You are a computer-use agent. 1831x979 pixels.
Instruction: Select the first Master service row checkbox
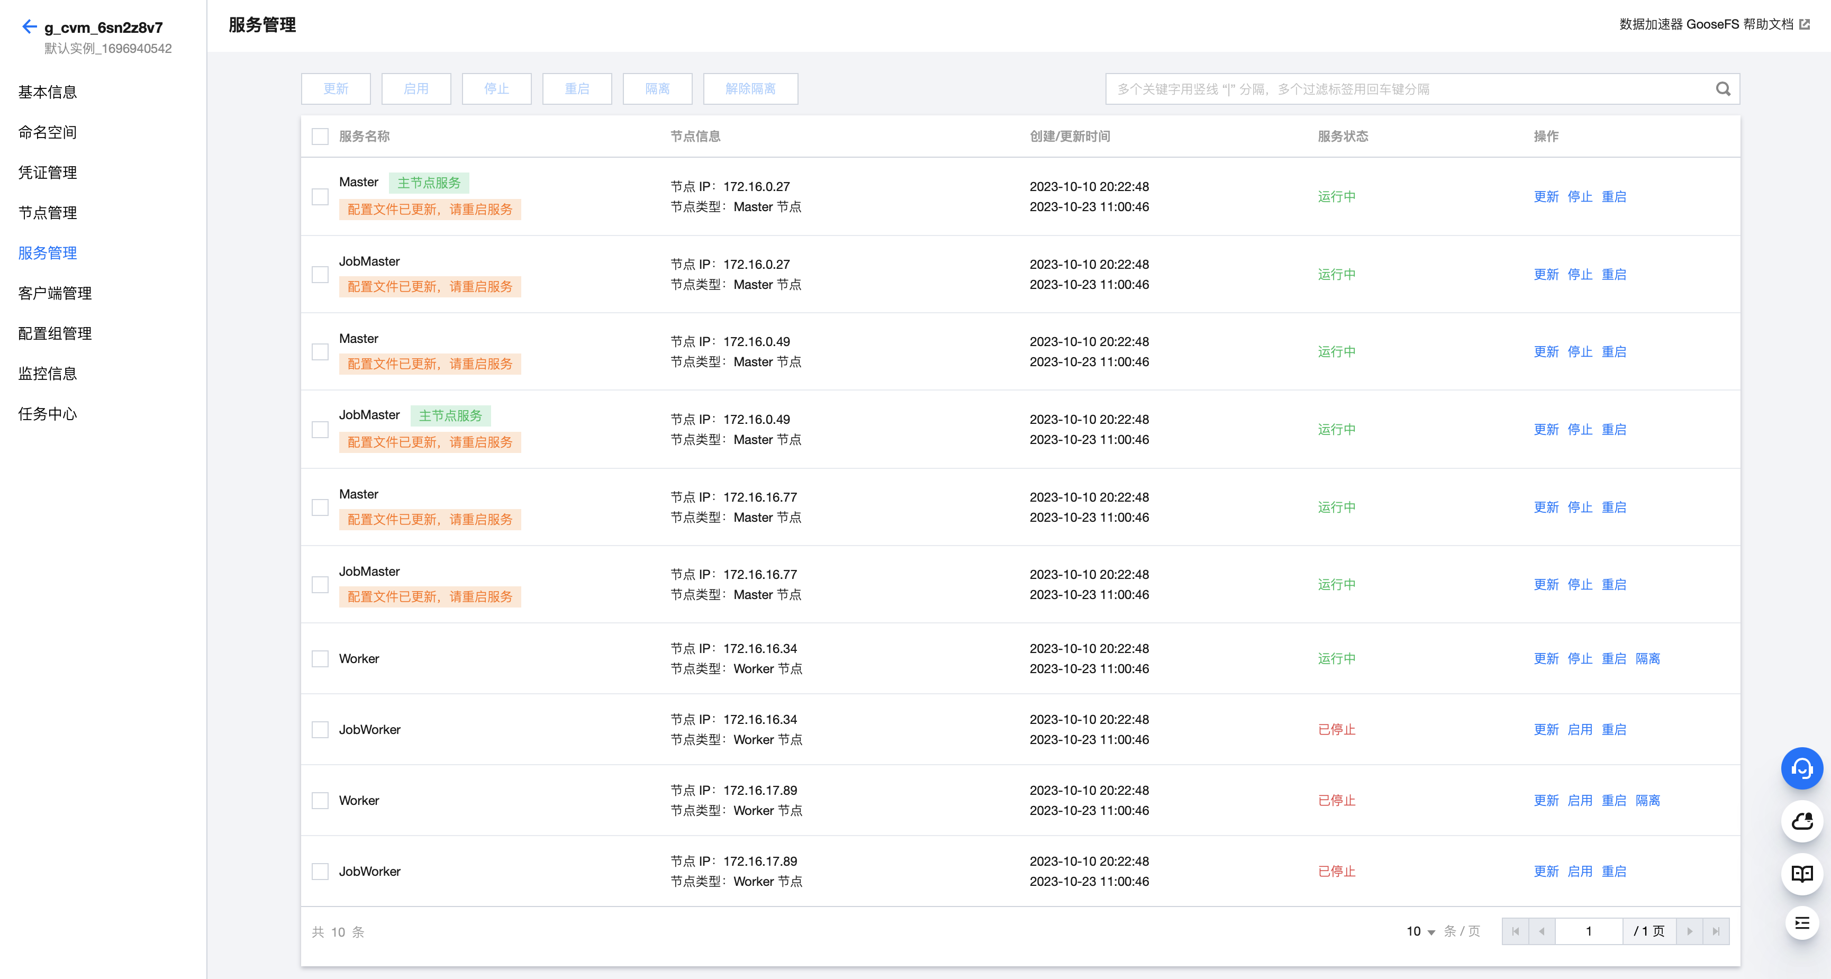point(320,197)
